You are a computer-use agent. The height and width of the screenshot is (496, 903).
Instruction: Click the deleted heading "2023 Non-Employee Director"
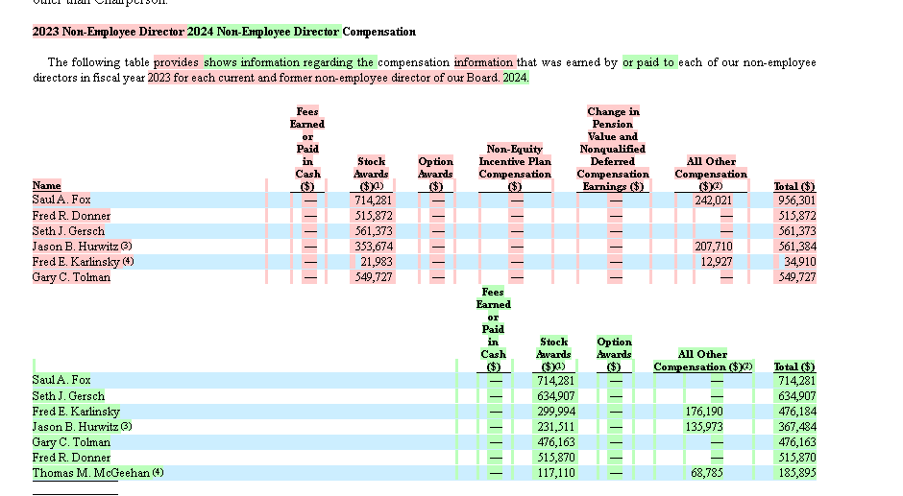(109, 32)
